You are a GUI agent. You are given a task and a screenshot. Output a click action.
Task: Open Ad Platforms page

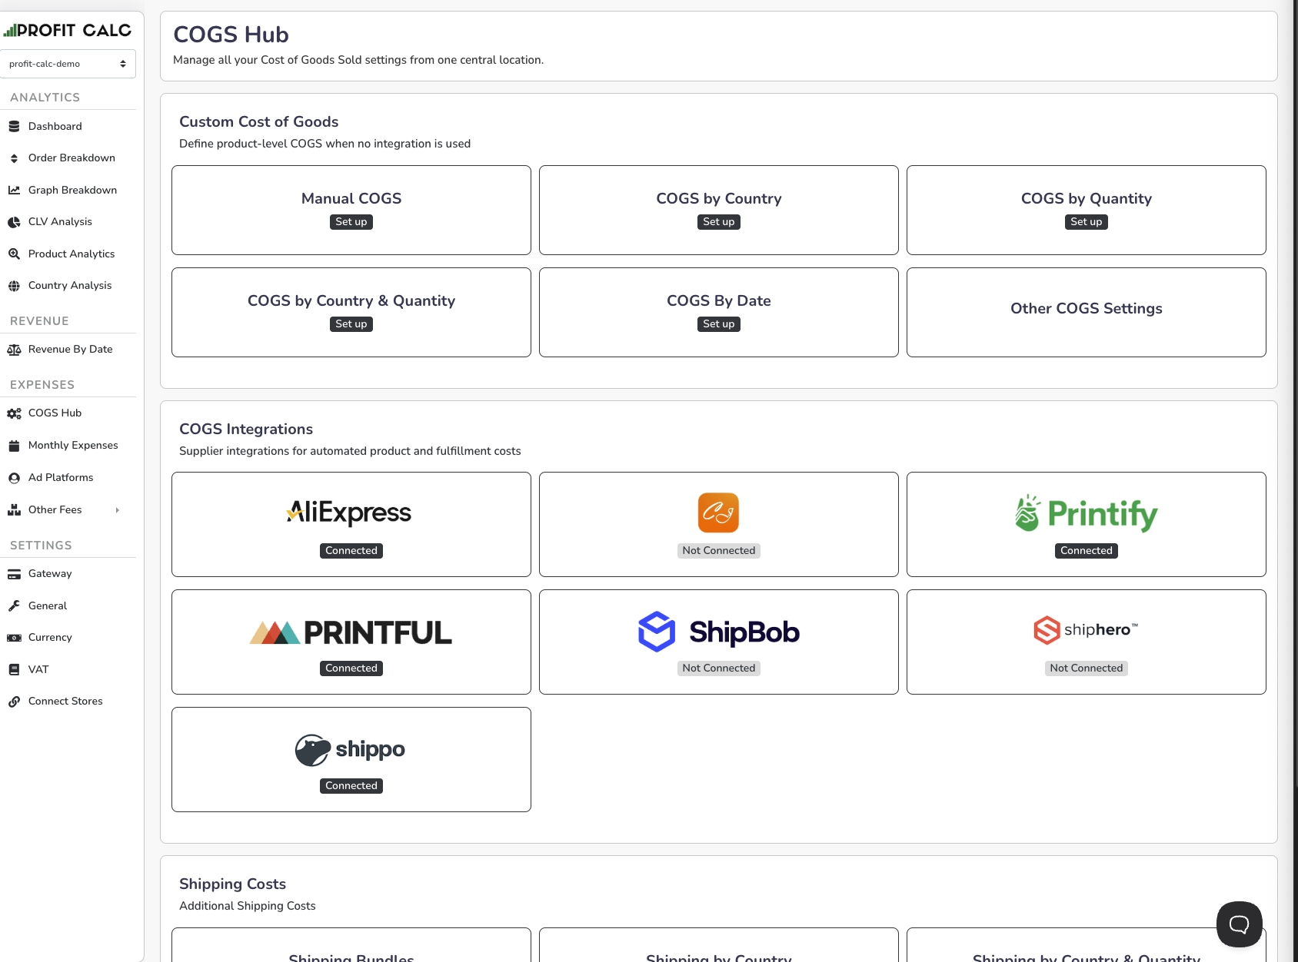coord(61,478)
